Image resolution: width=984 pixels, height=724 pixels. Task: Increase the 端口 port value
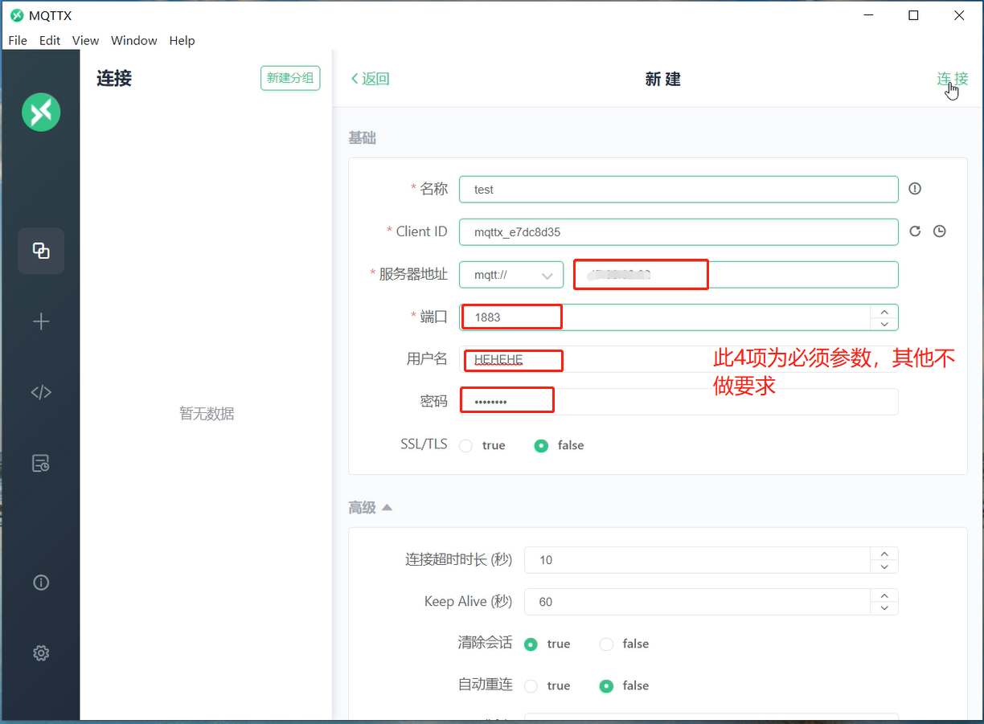click(884, 312)
